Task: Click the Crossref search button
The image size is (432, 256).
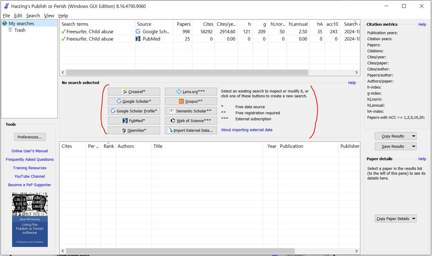Action: tap(134, 92)
